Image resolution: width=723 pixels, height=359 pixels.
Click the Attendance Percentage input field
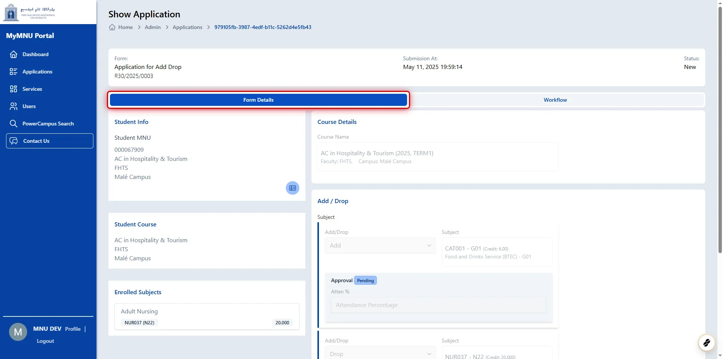coord(438,305)
